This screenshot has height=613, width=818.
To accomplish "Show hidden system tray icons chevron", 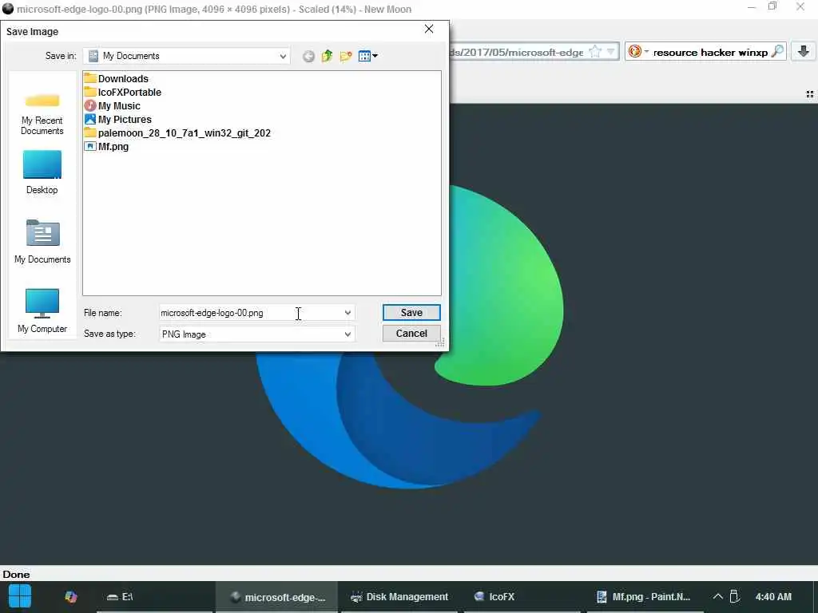I will (x=718, y=596).
